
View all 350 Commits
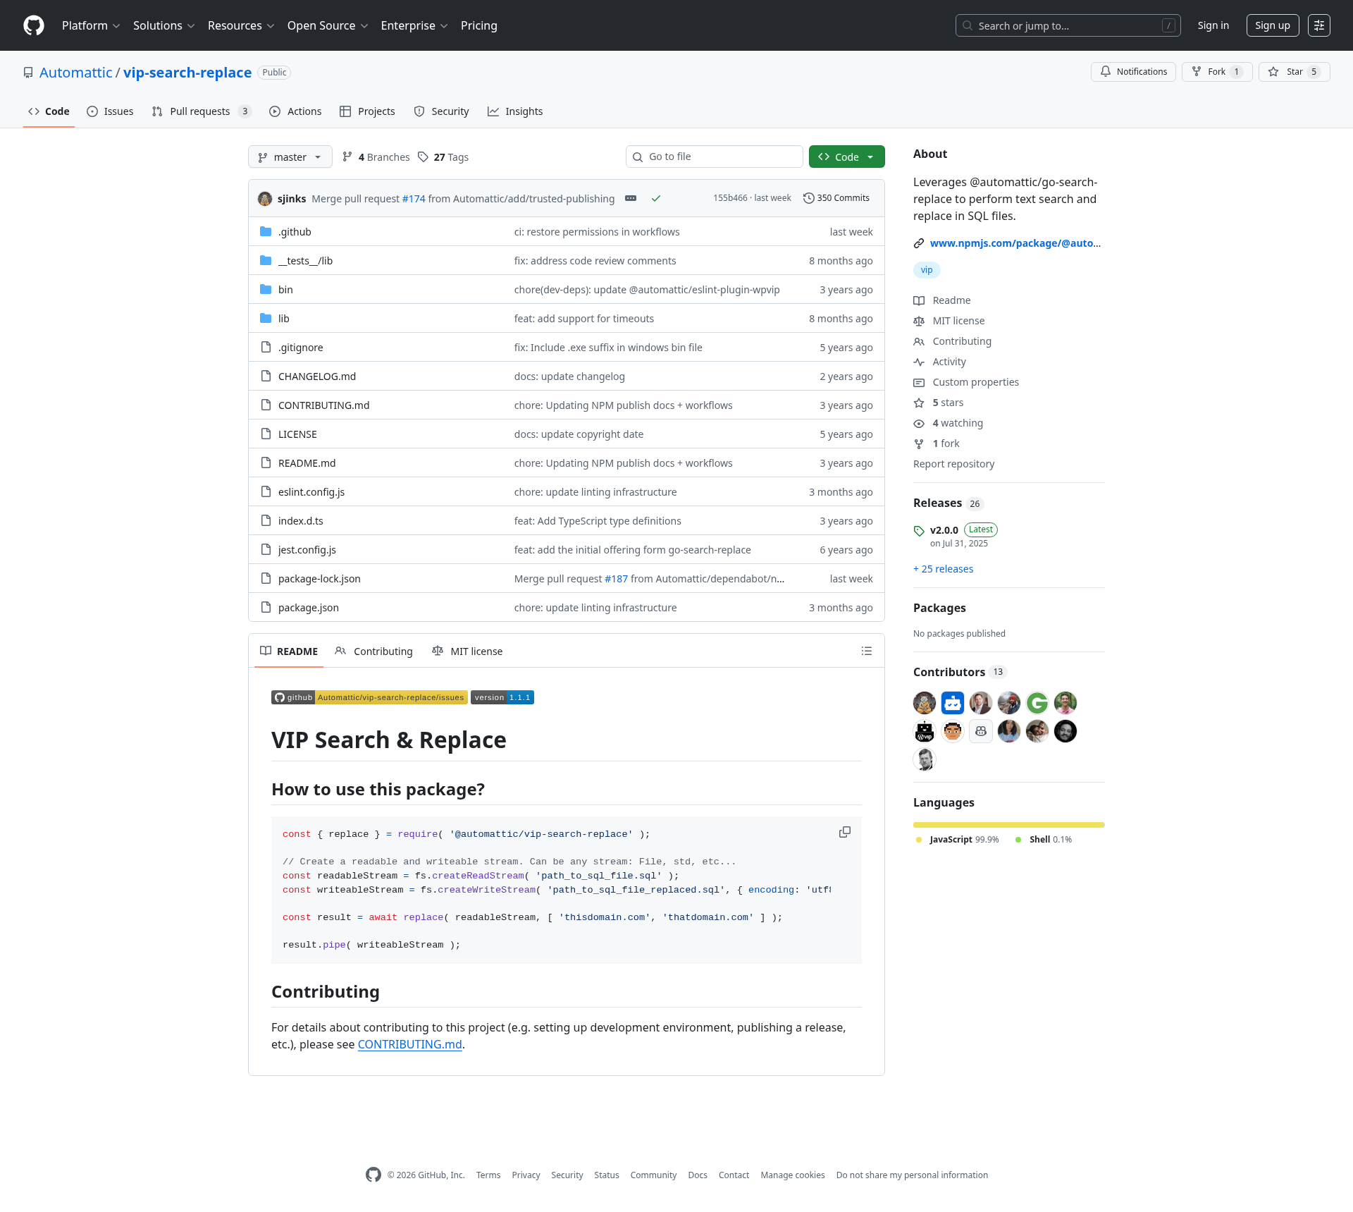point(836,198)
